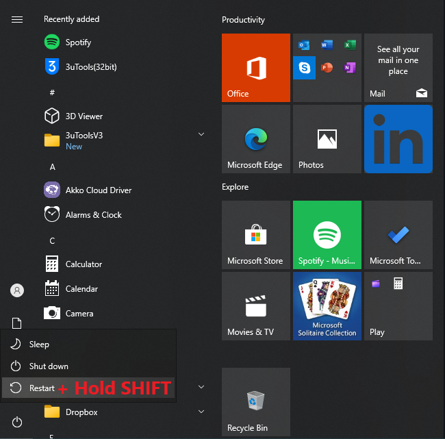Open the Microsoft Store tile

point(255,235)
